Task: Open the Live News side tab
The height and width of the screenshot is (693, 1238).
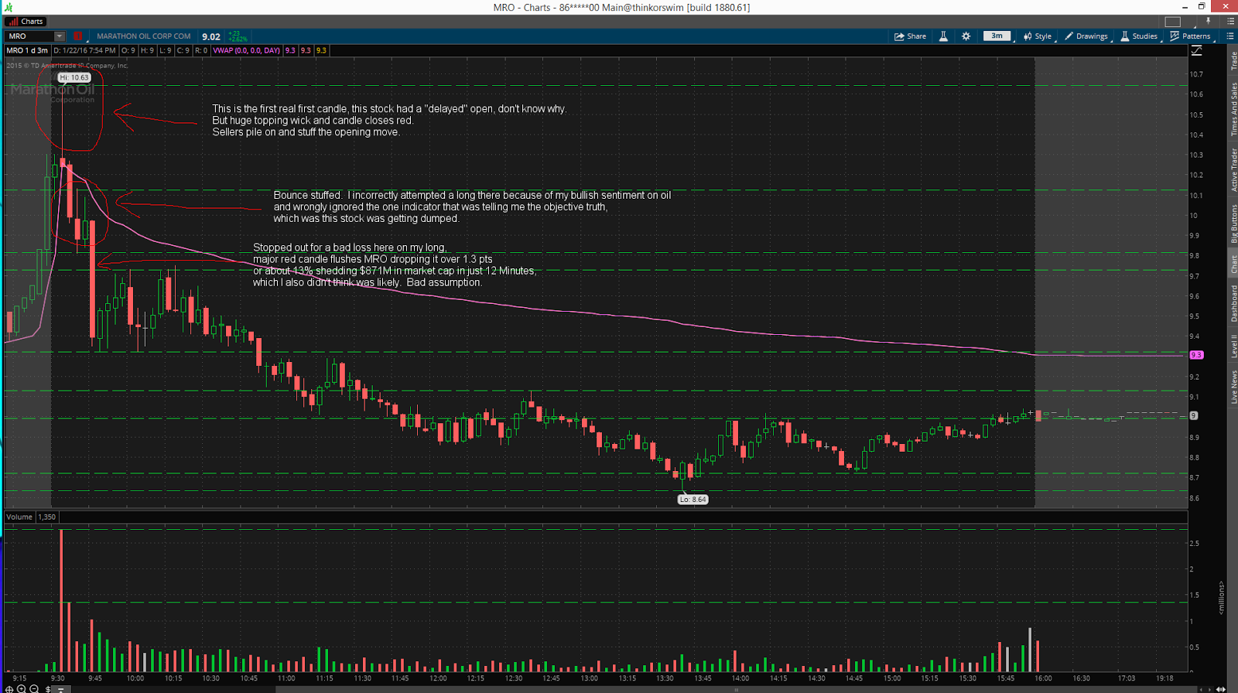Action: [1233, 387]
